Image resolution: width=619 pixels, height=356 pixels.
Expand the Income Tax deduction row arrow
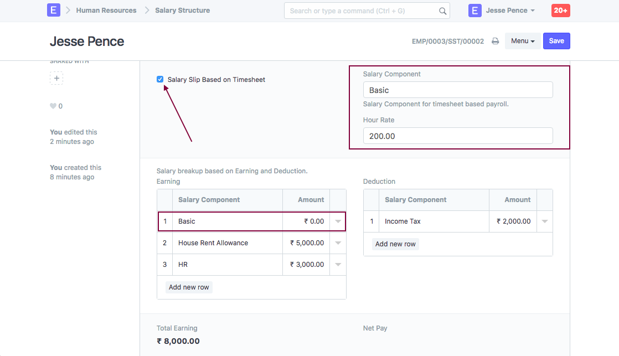tap(545, 221)
